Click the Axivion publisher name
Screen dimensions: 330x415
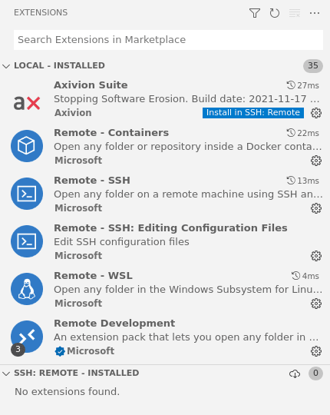[x=73, y=113]
